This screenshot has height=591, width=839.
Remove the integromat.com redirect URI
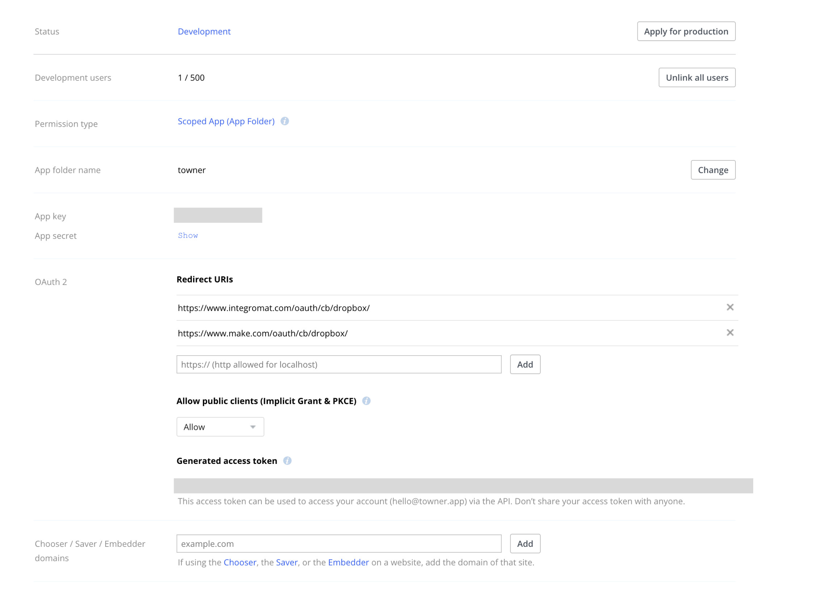(730, 307)
